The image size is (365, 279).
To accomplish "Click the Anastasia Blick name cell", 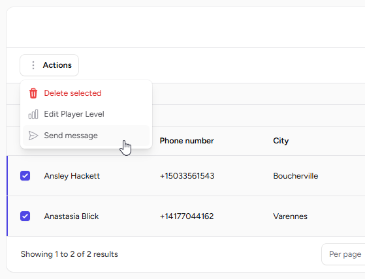I will point(71,216).
